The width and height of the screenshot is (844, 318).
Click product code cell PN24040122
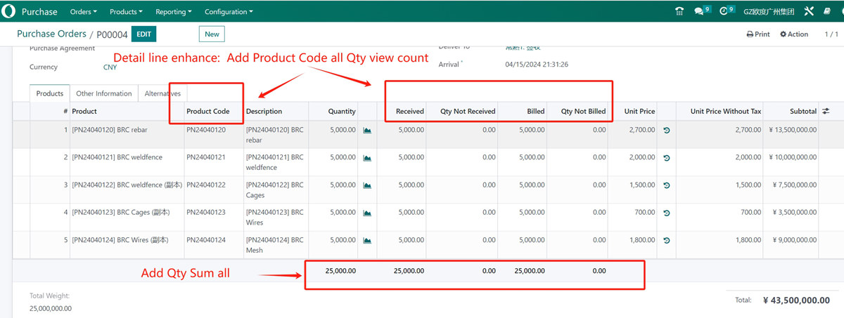click(x=206, y=185)
